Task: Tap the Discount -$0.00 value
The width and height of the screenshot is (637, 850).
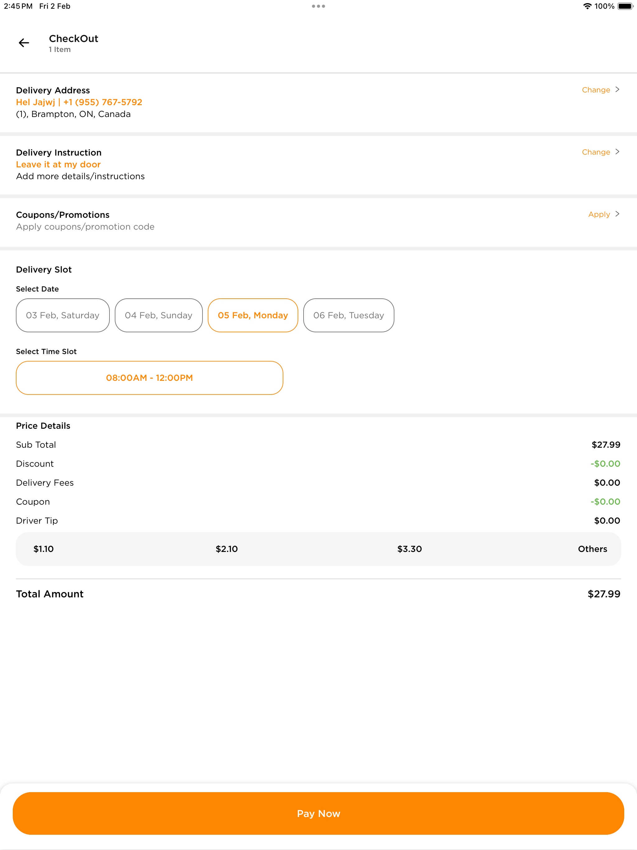Action: click(606, 464)
